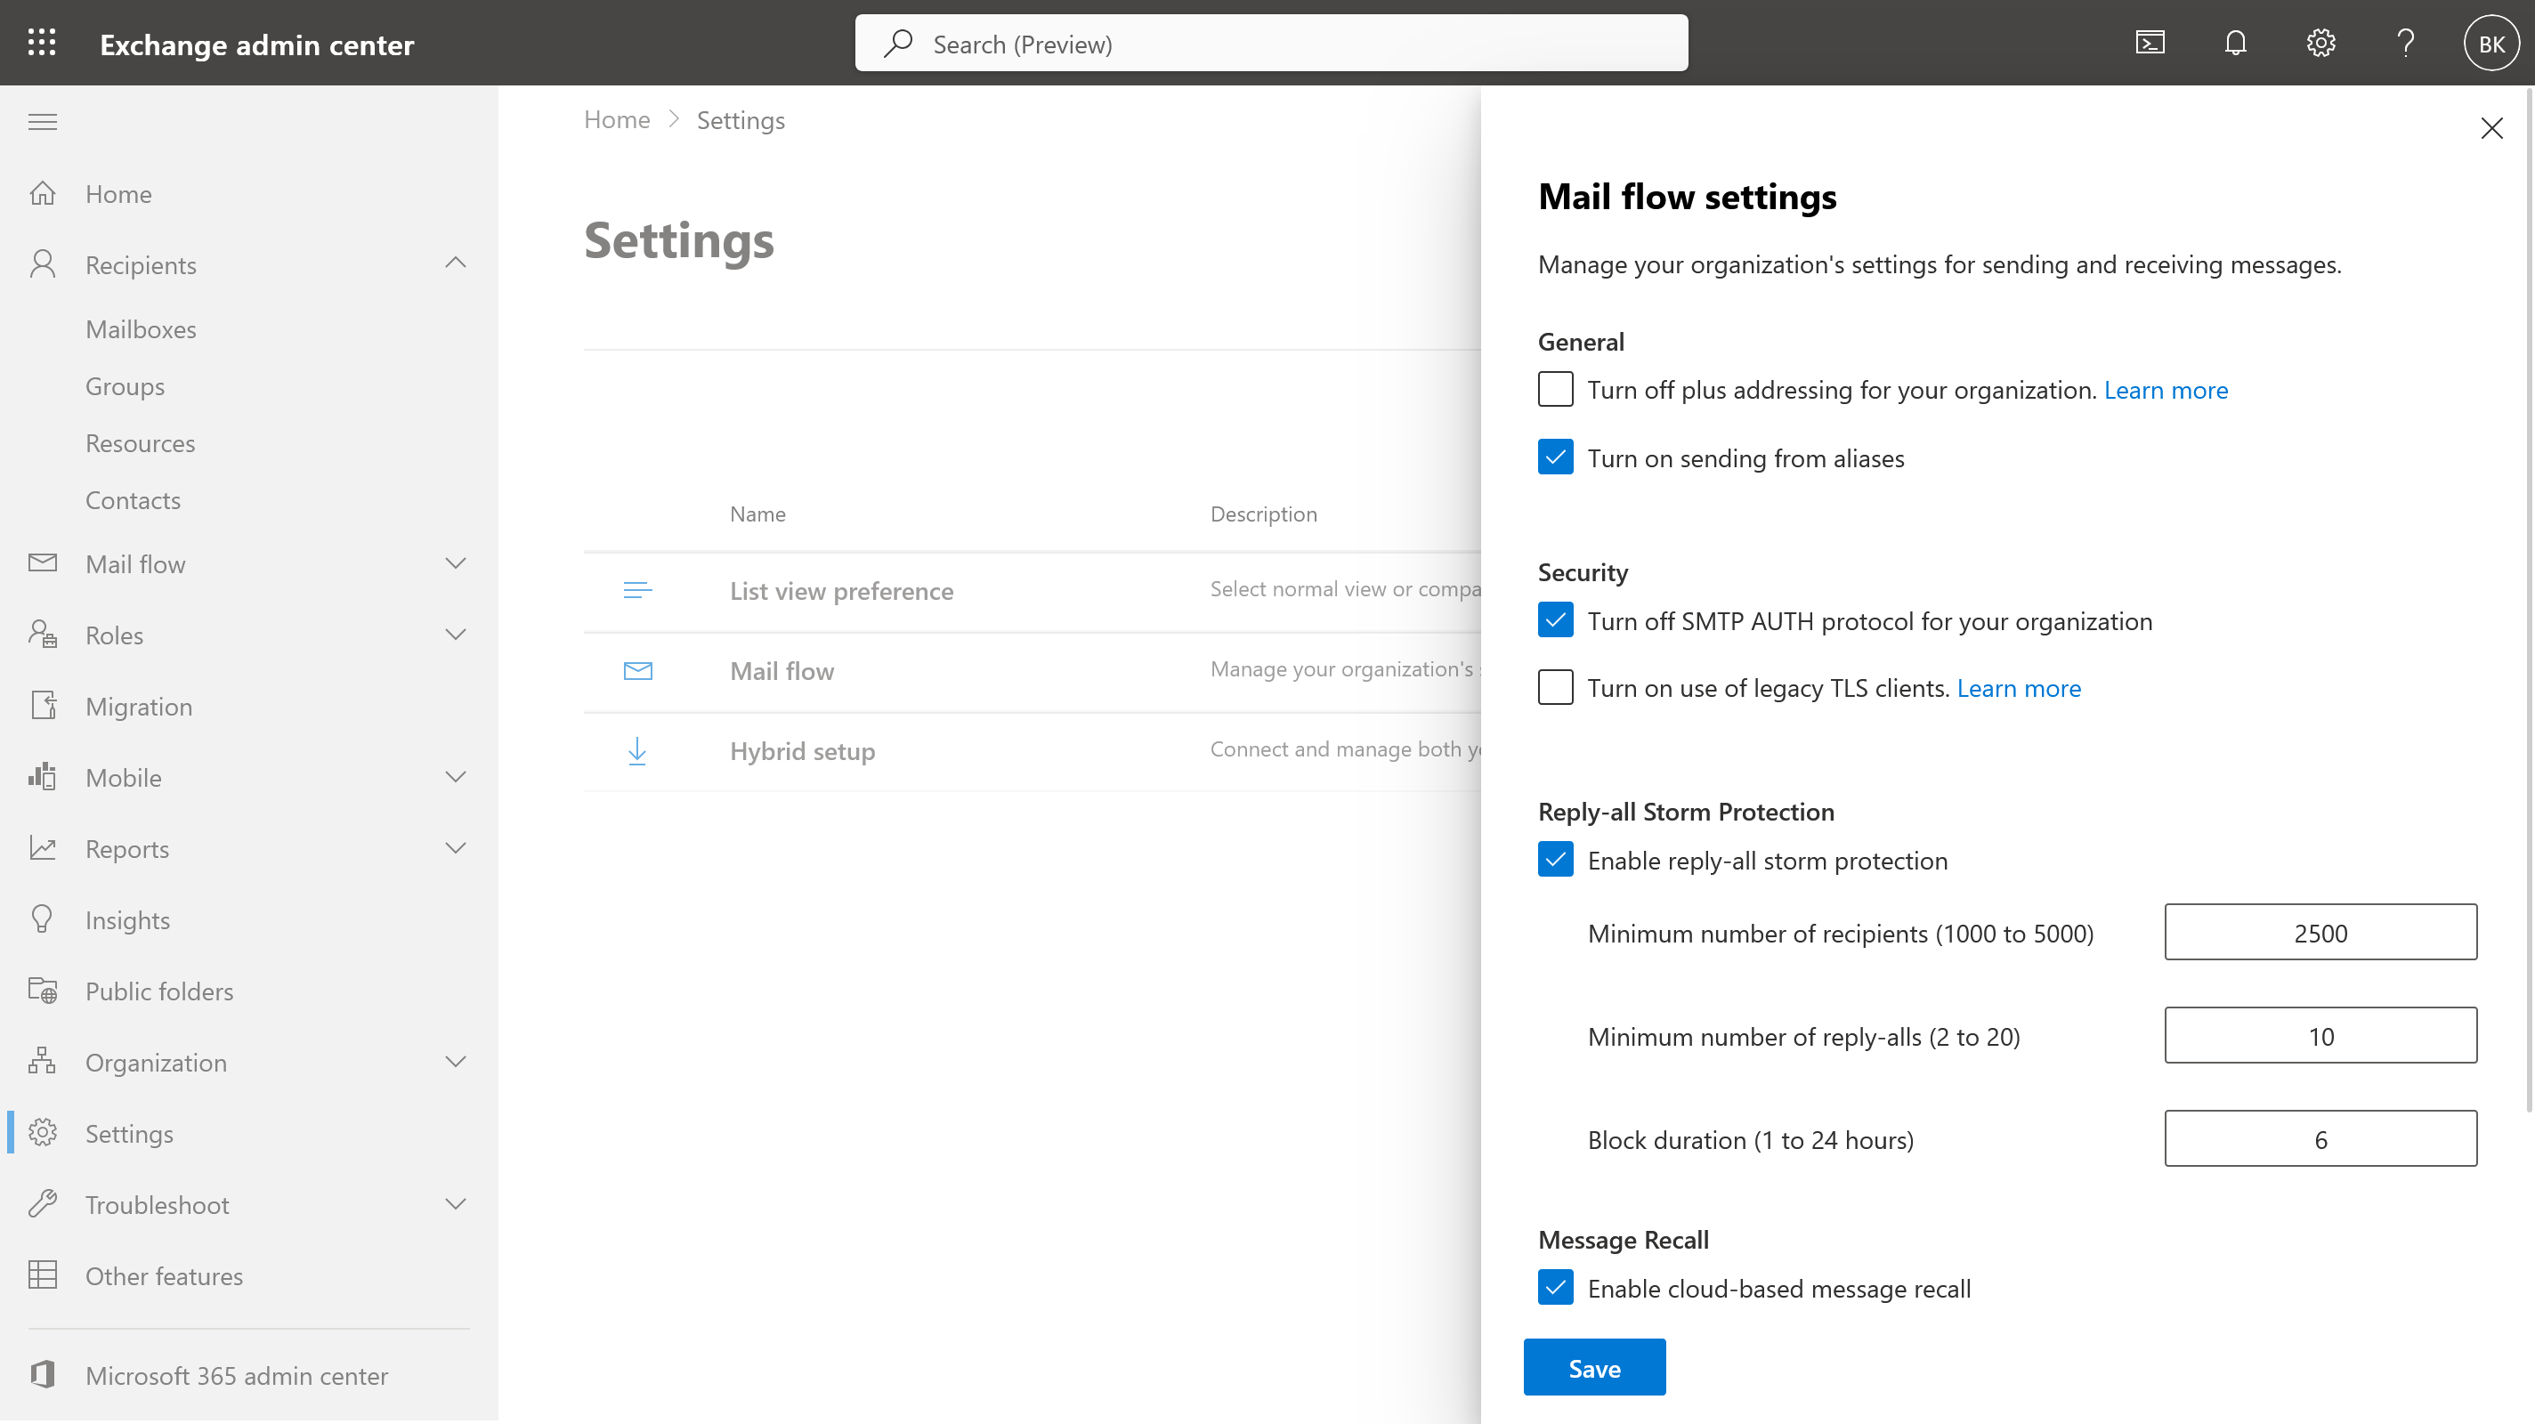
Task: Uncheck Turn on sending from aliases
Action: 1555,457
